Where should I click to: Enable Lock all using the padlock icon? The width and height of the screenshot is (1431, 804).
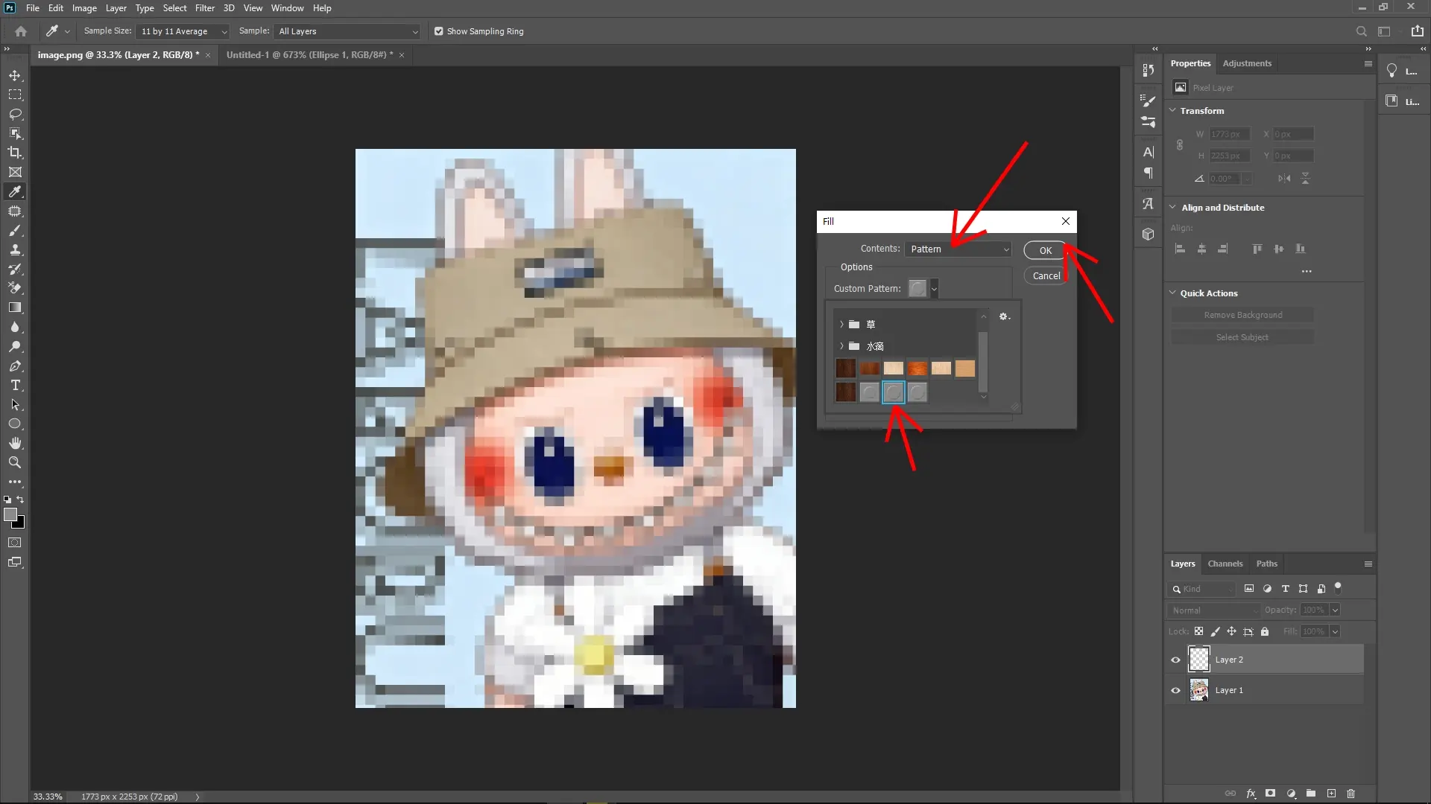coord(1265,631)
